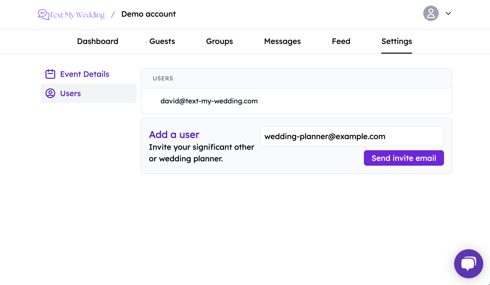The image size is (490, 285).
Task: Click the Settings tab
Action: coord(396,41)
